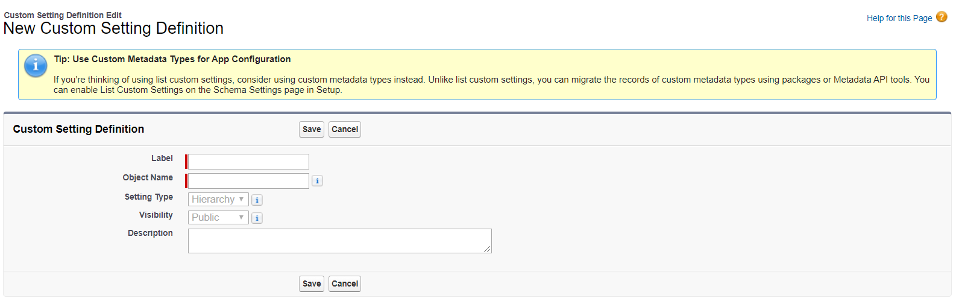Screen dimensions: 959x304
Task: Click the info icon next to Setting Type
Action: pos(257,200)
